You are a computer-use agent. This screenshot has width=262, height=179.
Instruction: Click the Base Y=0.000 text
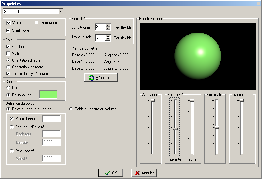(83, 61)
